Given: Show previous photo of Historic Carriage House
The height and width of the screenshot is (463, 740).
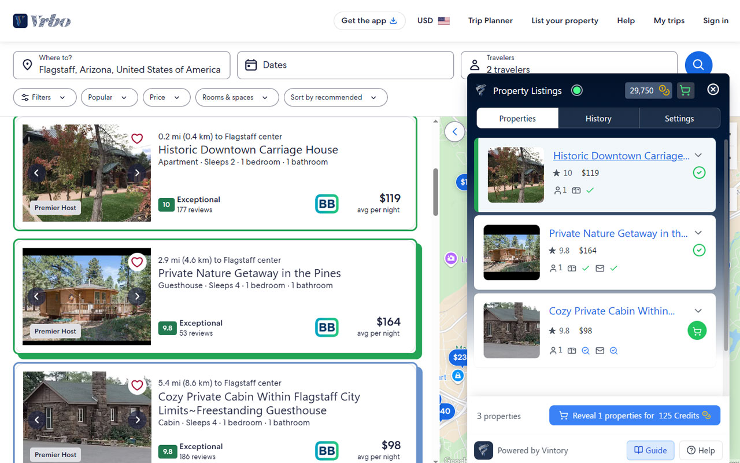Looking at the screenshot, I should click(x=36, y=172).
